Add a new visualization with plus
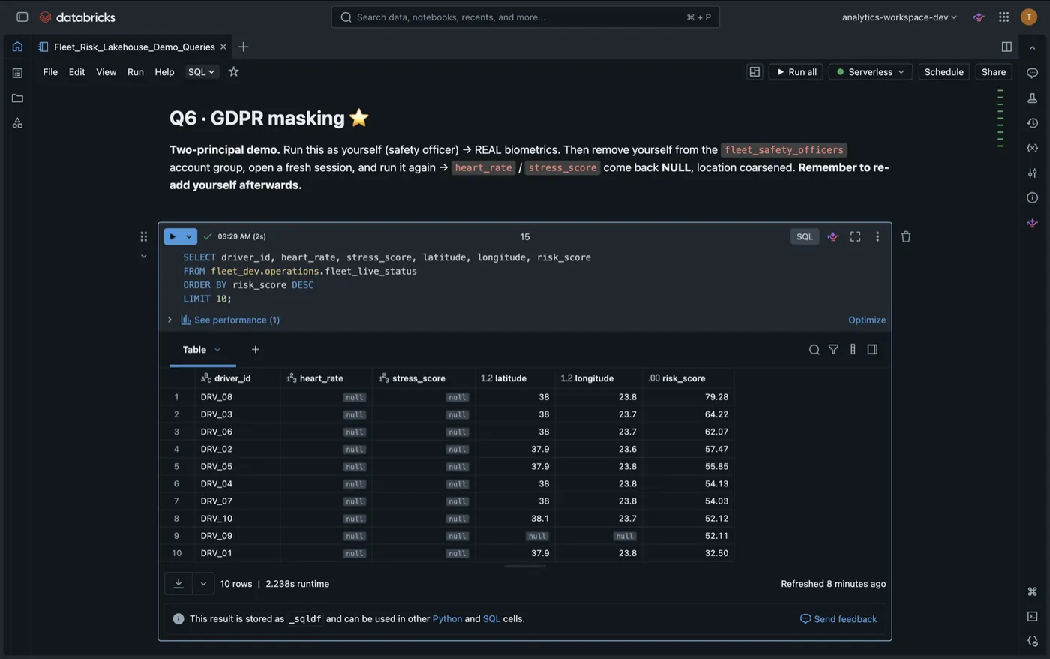The width and height of the screenshot is (1050, 659). (255, 349)
